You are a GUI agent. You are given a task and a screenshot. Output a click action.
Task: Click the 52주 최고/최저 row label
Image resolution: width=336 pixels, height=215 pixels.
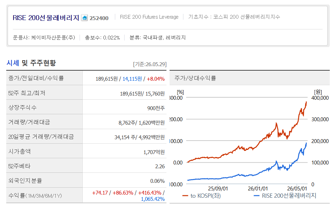(27, 93)
